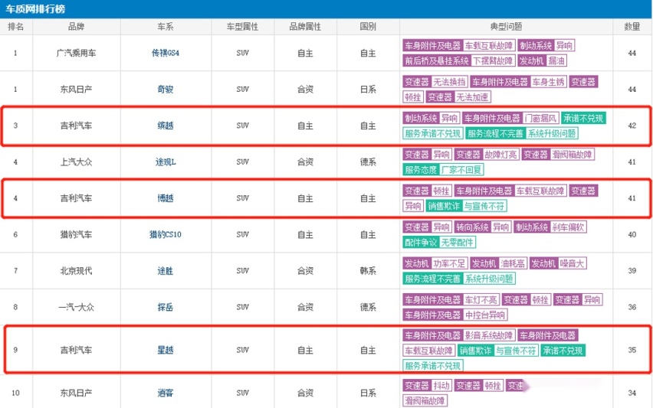Select 合资 in the 途胜 row
The image size is (653, 408).
point(305,271)
